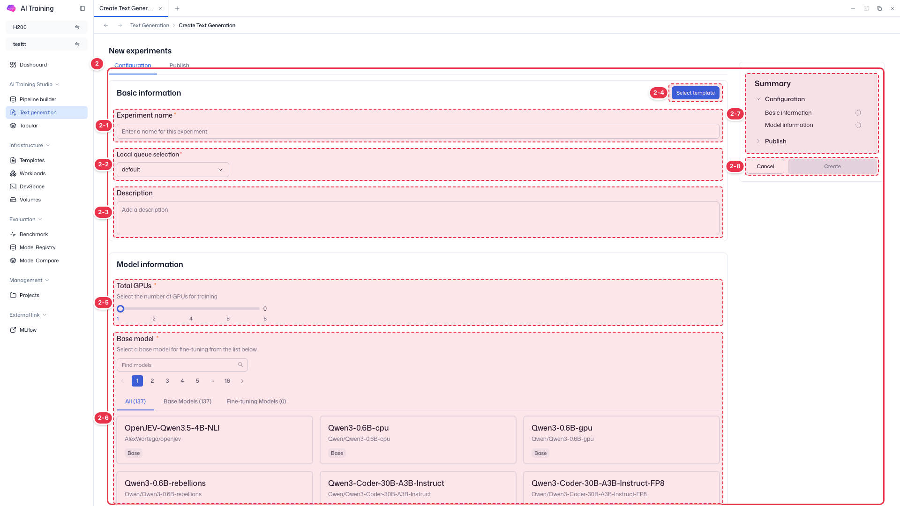Select the Fine-tuning Models (0) tab
The width and height of the screenshot is (900, 506).
coord(256,402)
